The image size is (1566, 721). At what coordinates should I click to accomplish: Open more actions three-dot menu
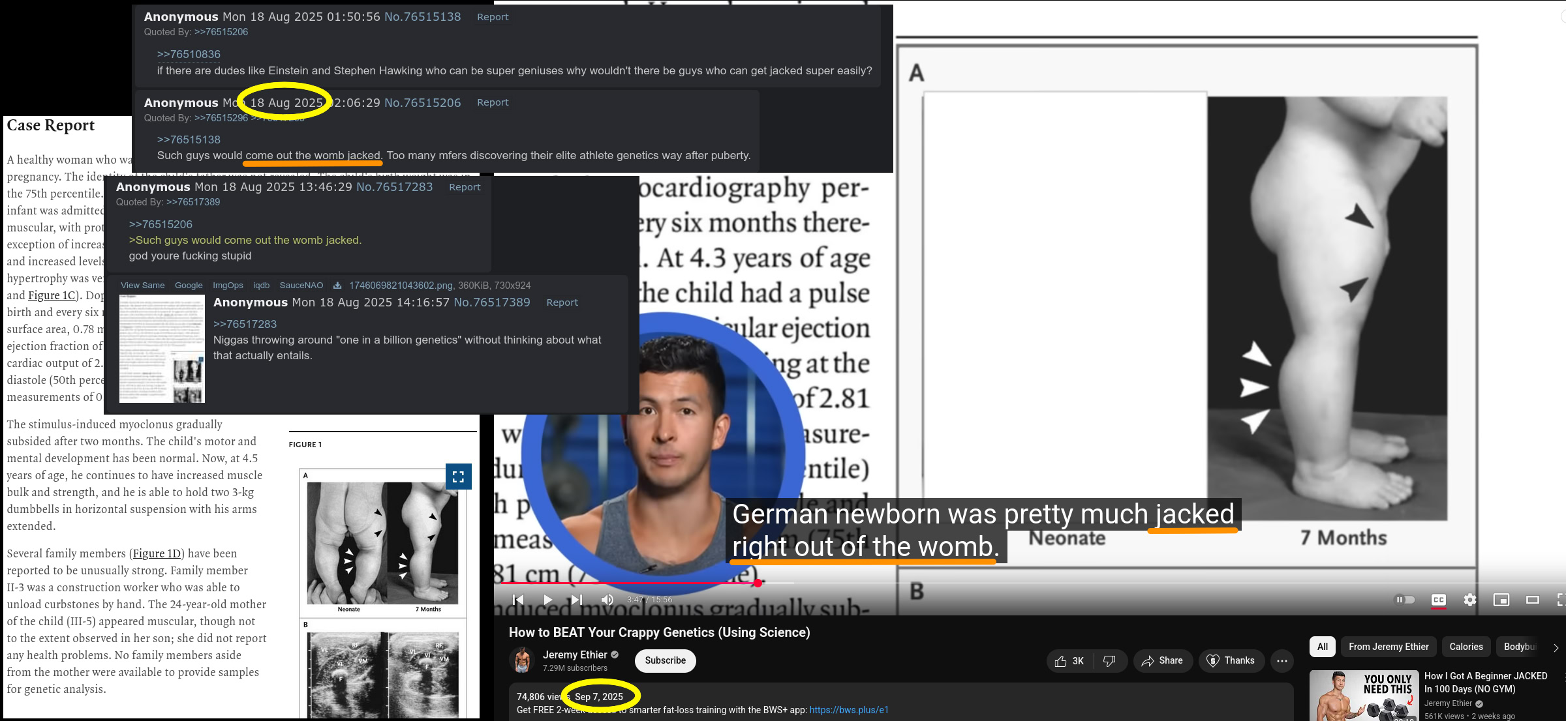[x=1282, y=661]
